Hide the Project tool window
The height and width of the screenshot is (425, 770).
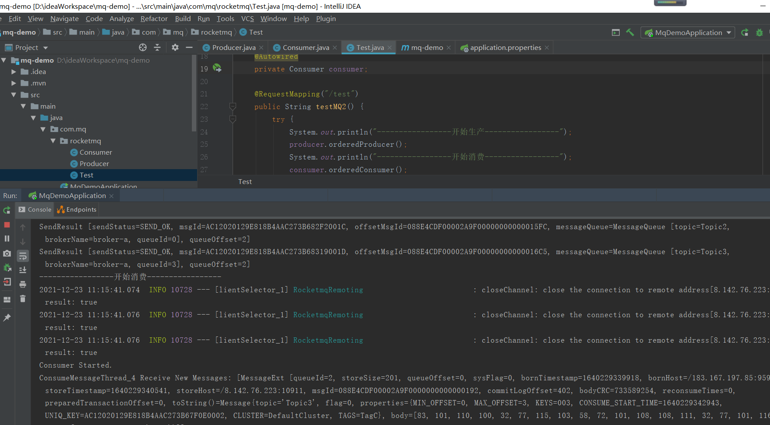[189, 47]
